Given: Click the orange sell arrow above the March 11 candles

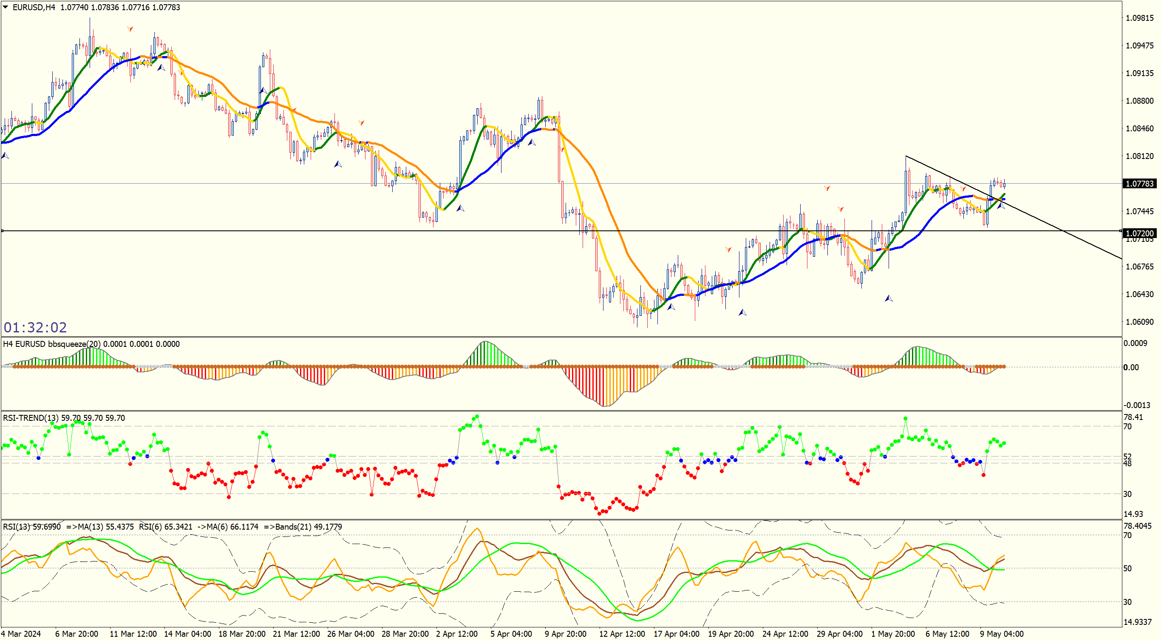Looking at the screenshot, I should pos(130,29).
